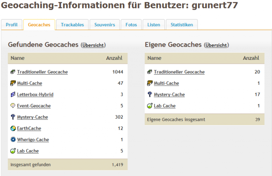Screen dimensions: 272x176
Task: Click the Traditioneller Geocache icon under Eigene Geocaches
Action: [150, 72]
